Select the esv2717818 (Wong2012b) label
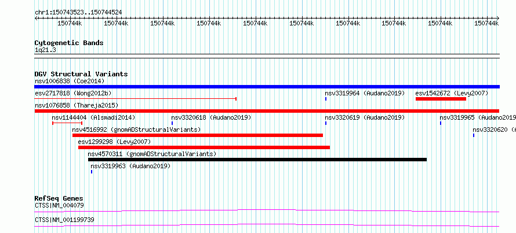Screen dimensions: 516x233 (x=73, y=93)
